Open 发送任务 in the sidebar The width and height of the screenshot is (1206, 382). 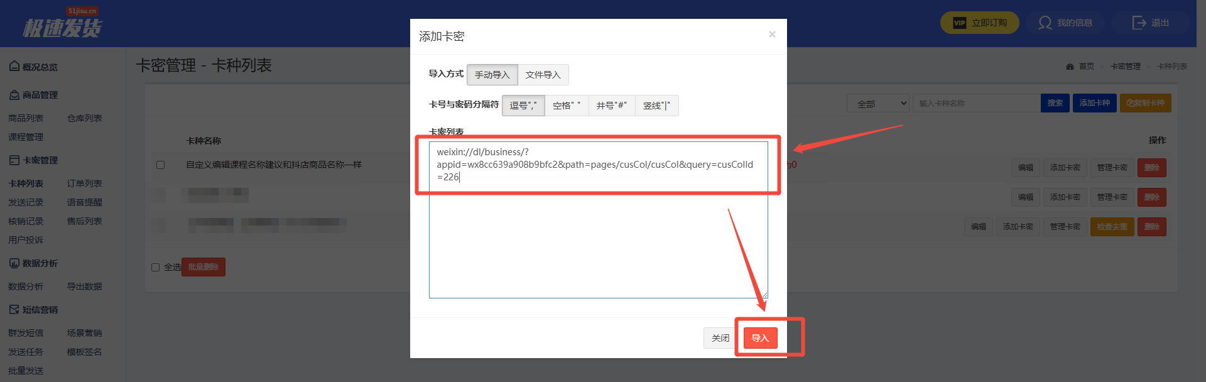tap(26, 352)
